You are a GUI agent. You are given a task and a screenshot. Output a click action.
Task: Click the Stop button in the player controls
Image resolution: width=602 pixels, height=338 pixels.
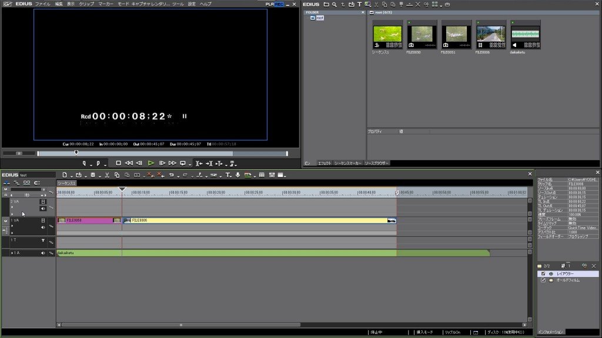point(118,163)
